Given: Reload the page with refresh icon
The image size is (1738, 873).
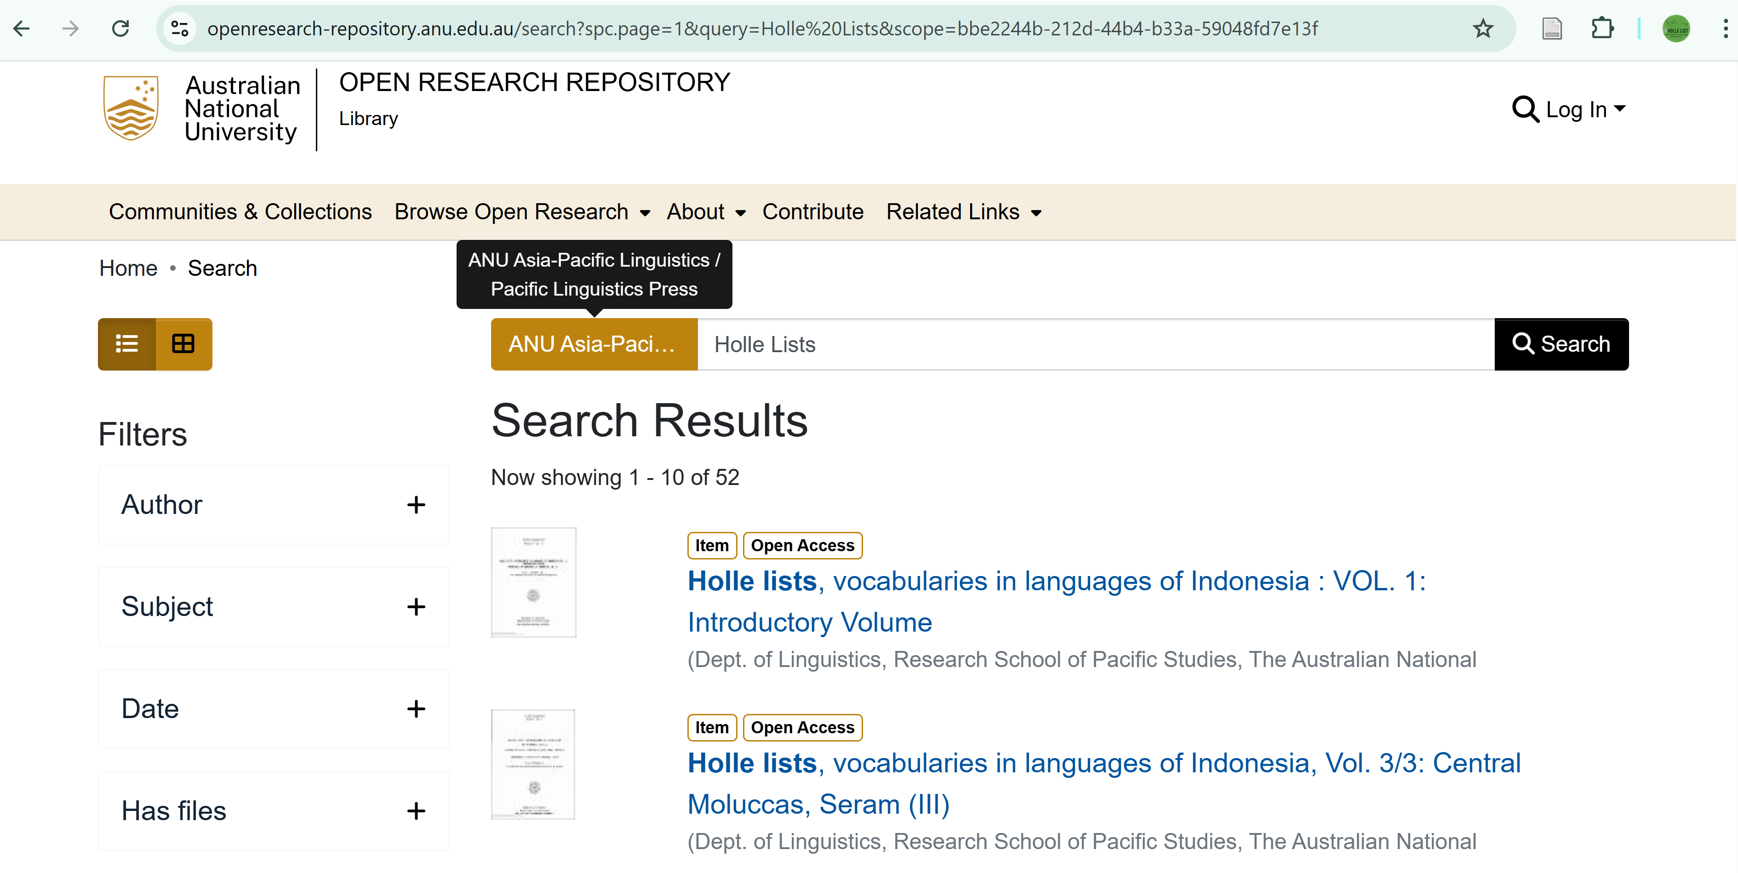Looking at the screenshot, I should (x=120, y=29).
